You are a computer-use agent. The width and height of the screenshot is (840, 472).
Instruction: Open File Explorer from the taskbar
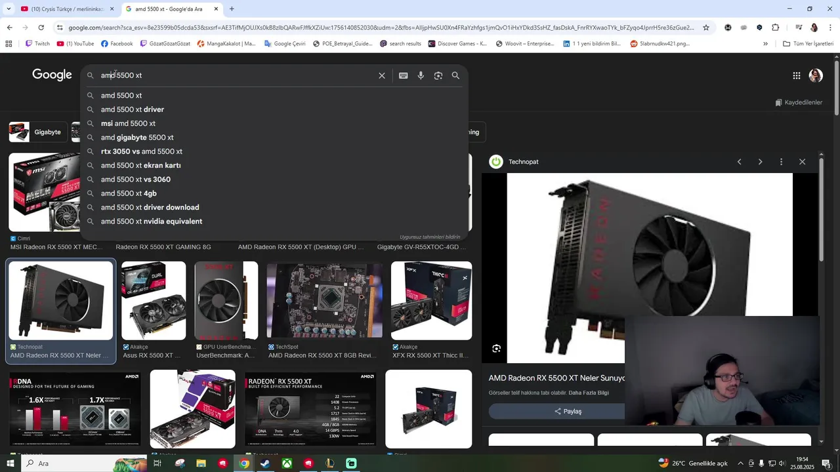click(201, 463)
